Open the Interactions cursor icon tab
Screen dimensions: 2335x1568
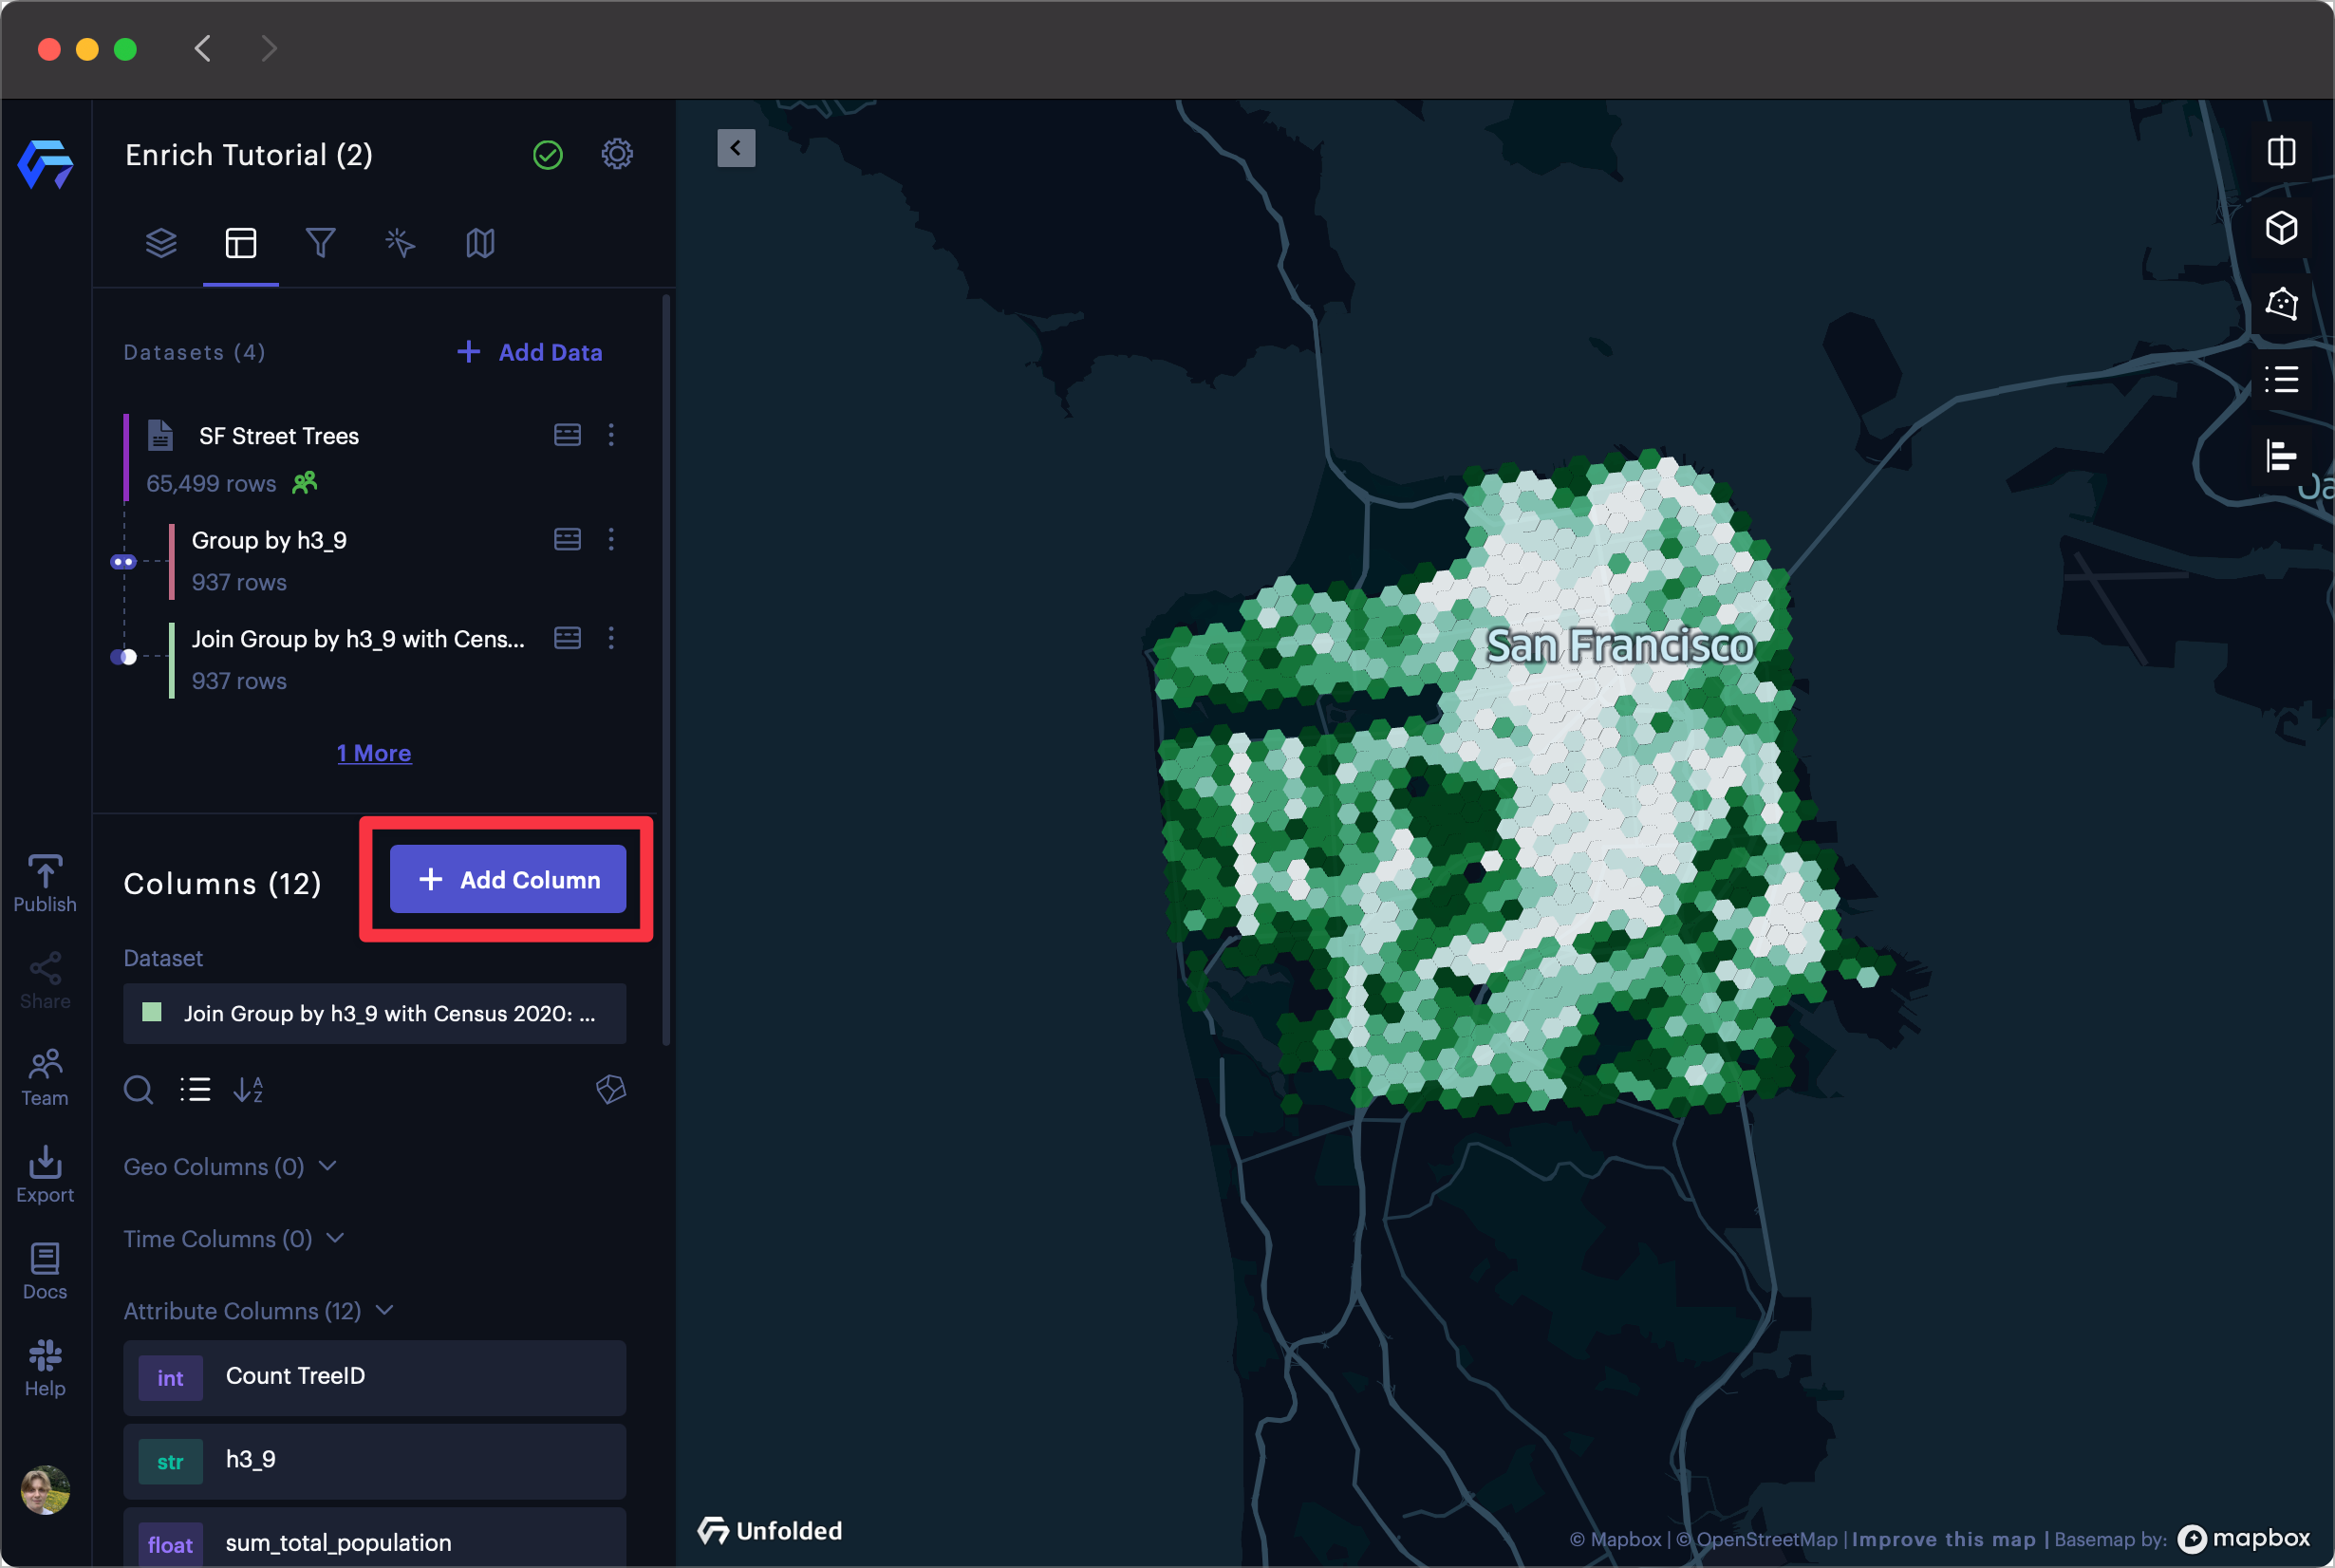pos(400,243)
